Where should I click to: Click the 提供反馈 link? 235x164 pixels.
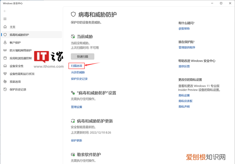[x=184, y=66]
